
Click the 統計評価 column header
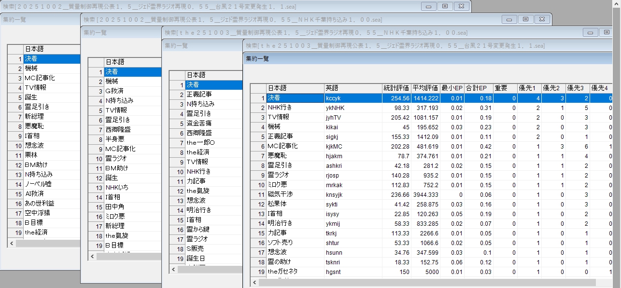[396, 88]
